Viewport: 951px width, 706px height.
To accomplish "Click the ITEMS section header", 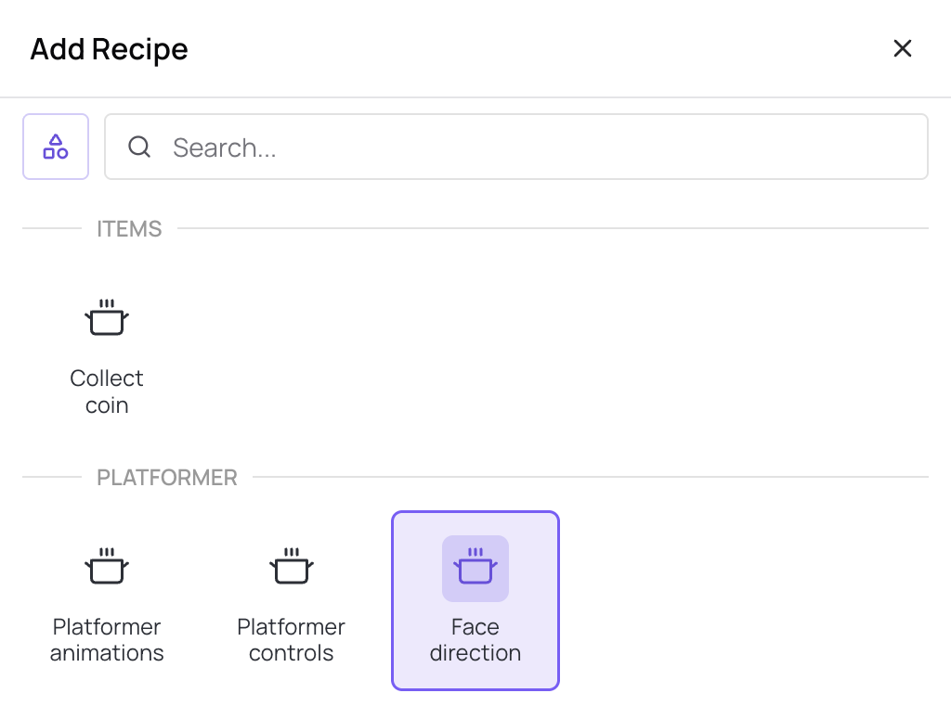I will (x=129, y=229).
